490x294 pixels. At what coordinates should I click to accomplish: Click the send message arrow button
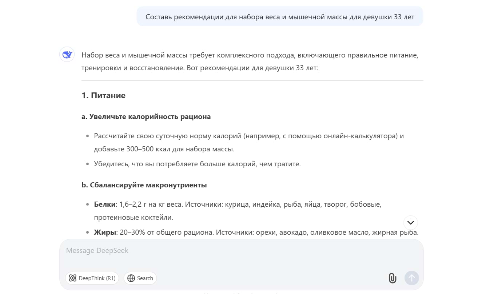[x=412, y=278]
